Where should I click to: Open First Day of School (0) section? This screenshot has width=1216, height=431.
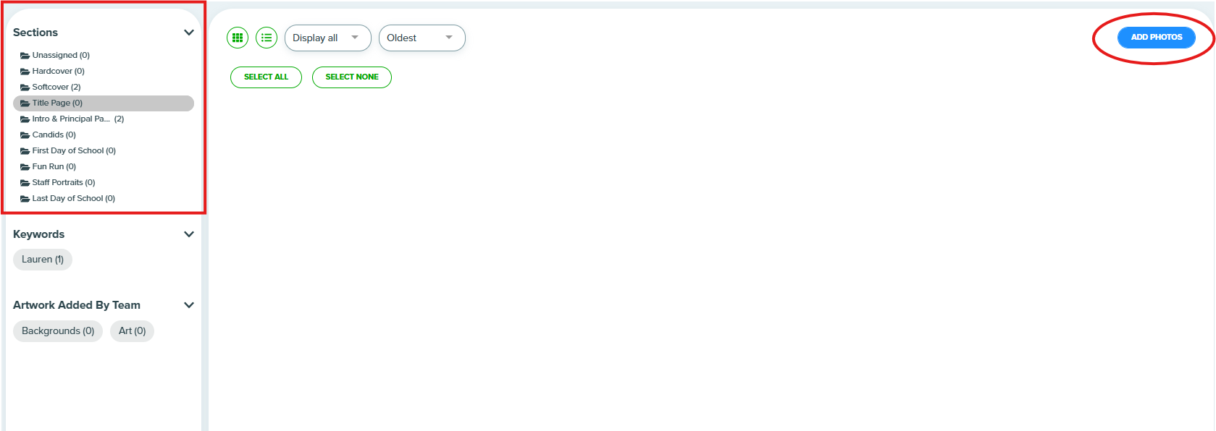point(68,150)
